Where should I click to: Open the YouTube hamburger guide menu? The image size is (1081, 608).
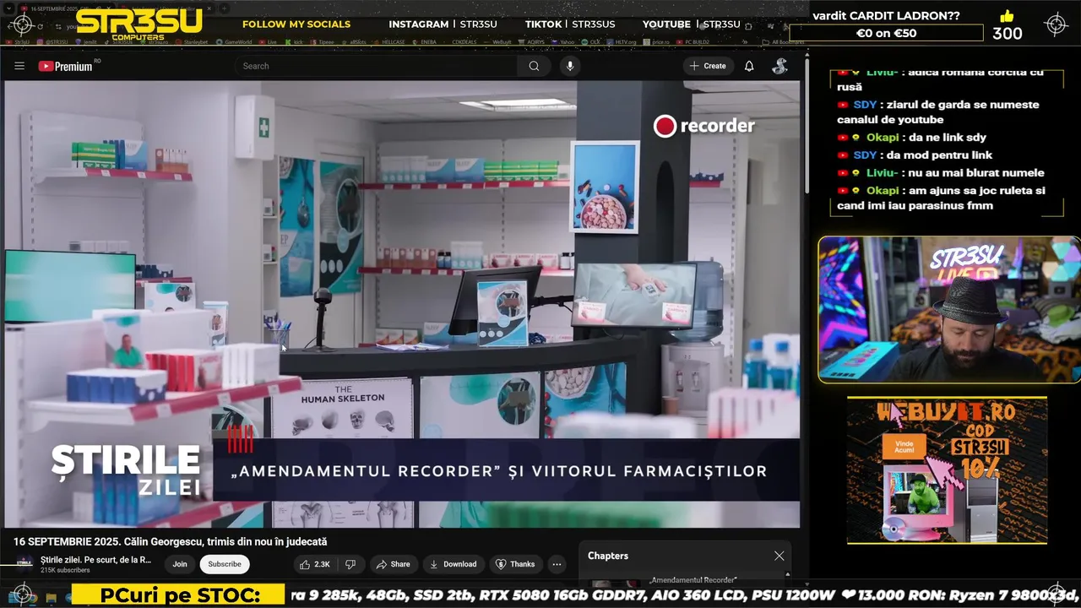click(x=19, y=66)
